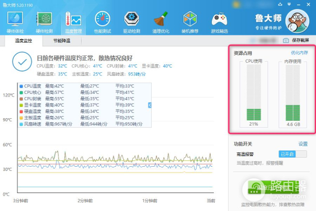Click the 最高:57℃ CPU核心 value
The height and width of the screenshot is (211, 316).
(54, 92)
